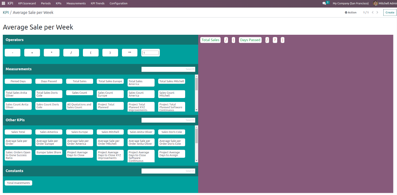
Task: Click the plus operator button
Action: [x=32, y=53]
